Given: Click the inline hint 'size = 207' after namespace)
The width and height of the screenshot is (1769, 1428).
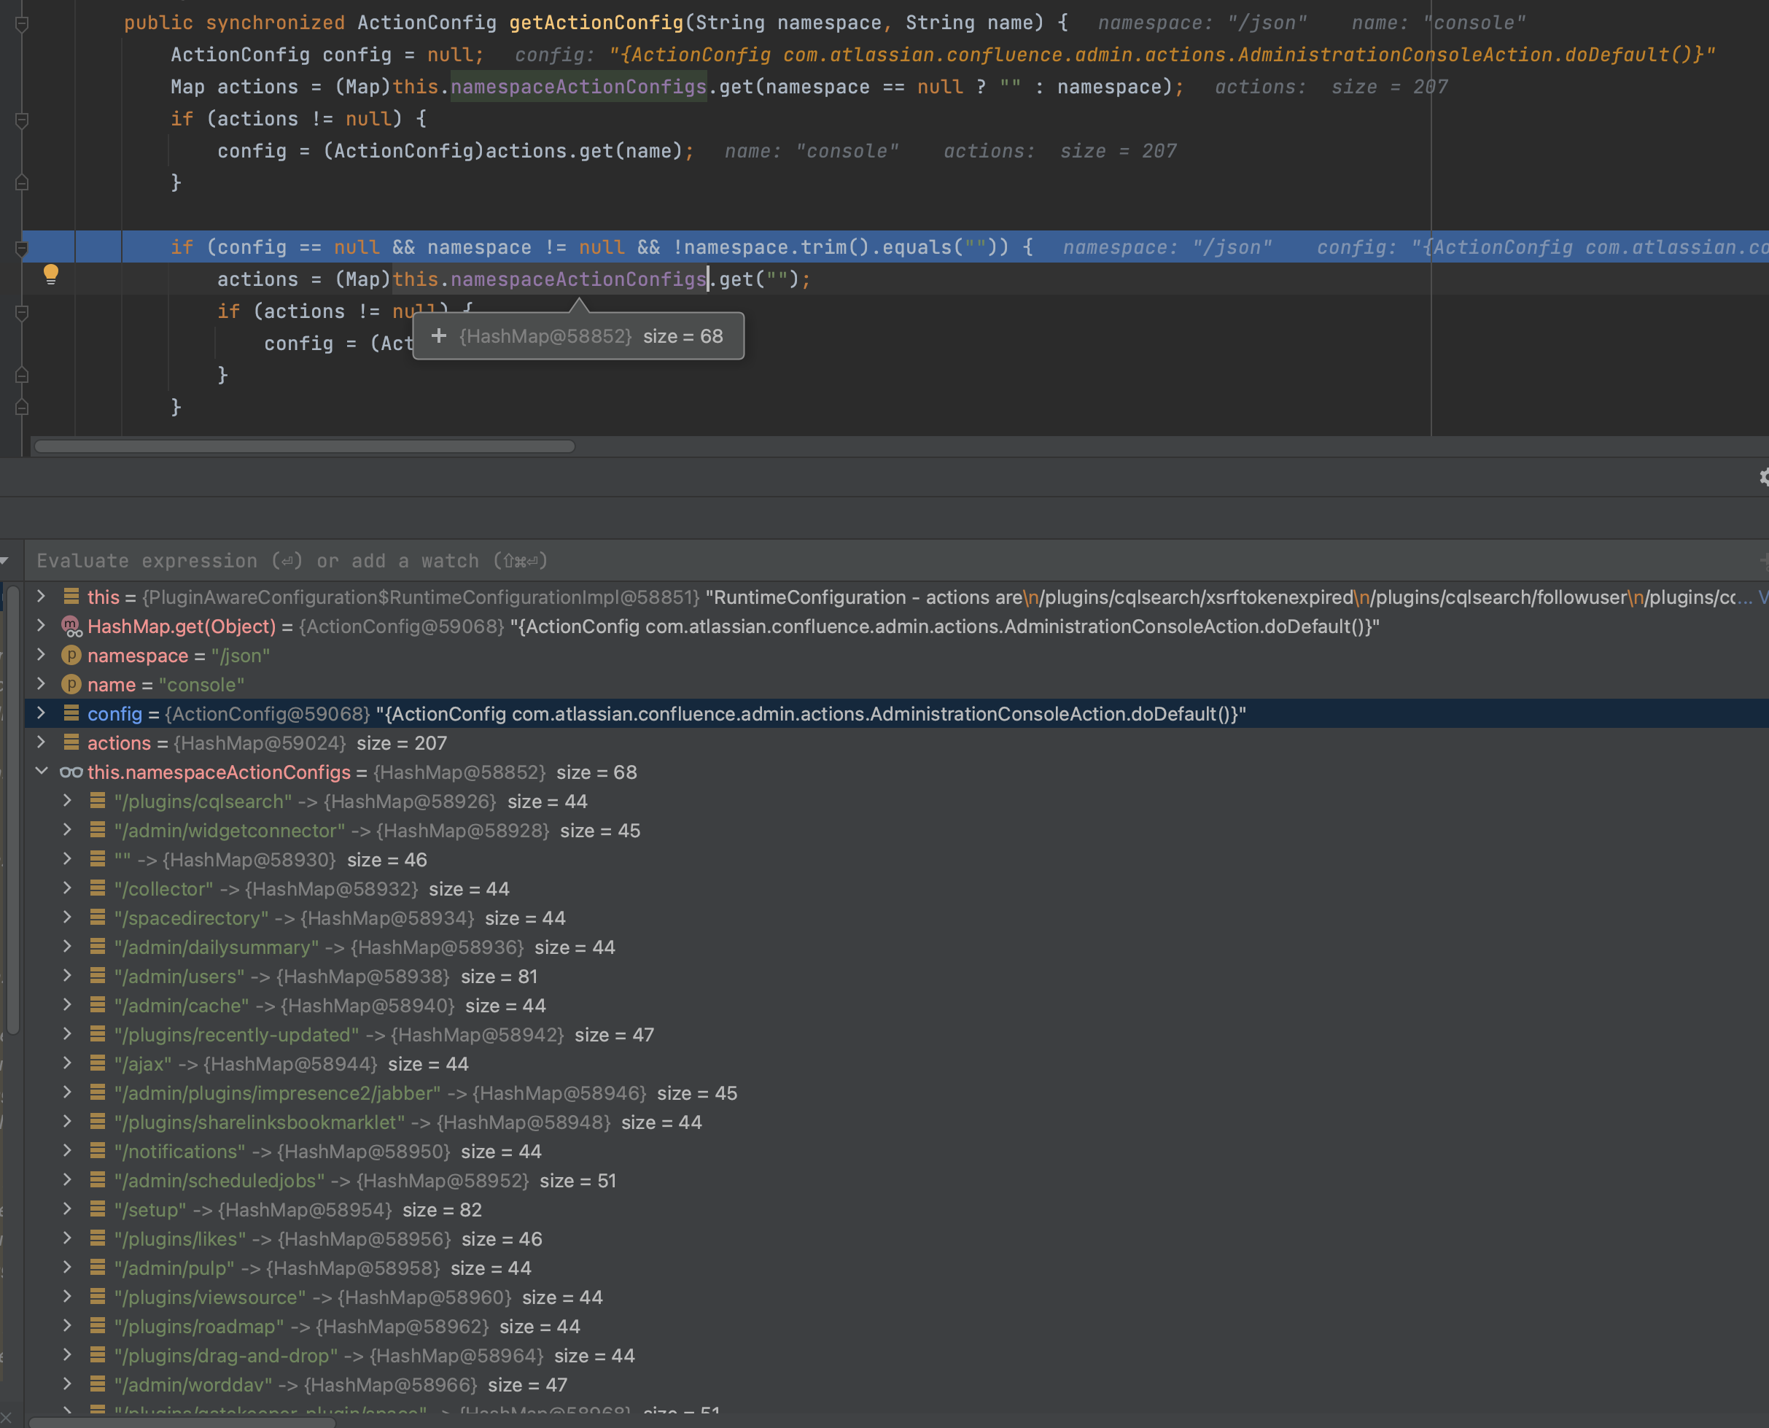Looking at the screenshot, I should (x=1389, y=88).
